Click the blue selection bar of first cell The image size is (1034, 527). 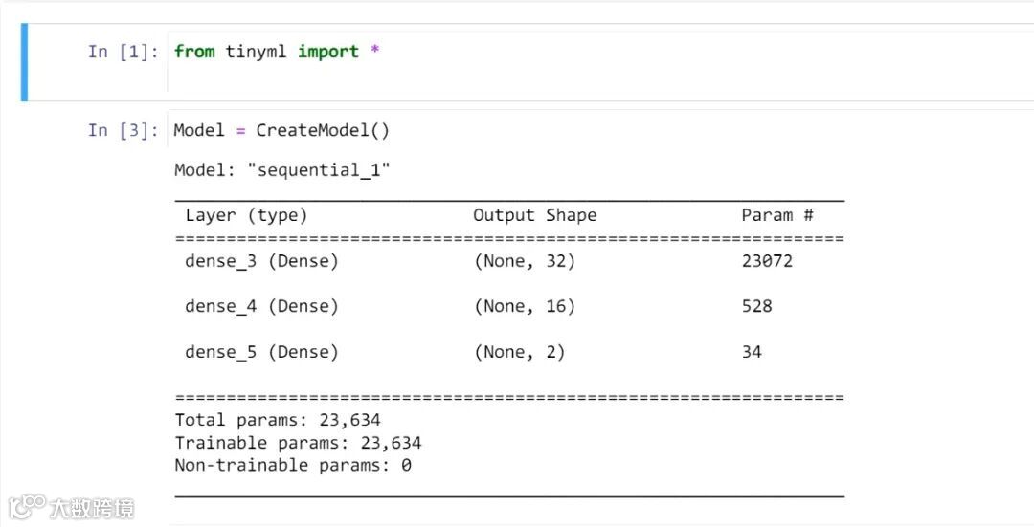point(24,63)
